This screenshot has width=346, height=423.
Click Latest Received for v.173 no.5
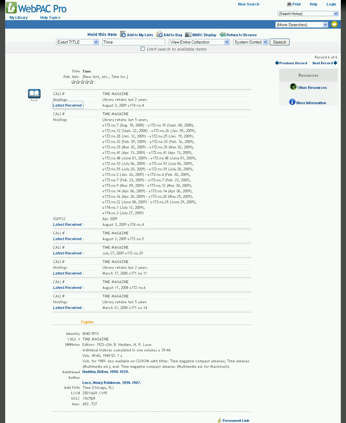coord(67,239)
